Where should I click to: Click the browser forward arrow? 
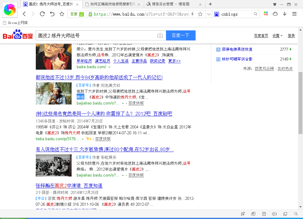(33, 14)
